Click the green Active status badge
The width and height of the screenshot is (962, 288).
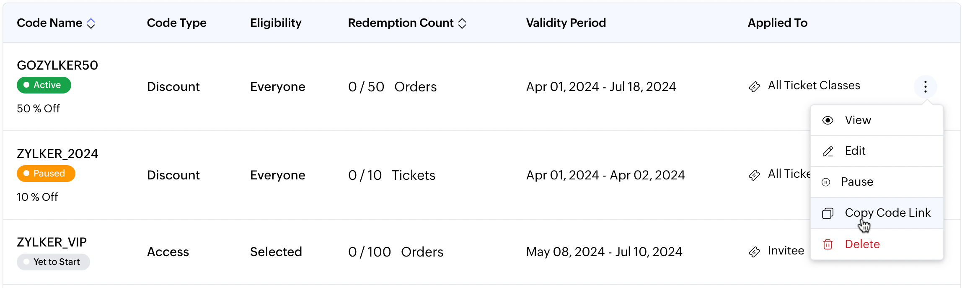coord(44,85)
